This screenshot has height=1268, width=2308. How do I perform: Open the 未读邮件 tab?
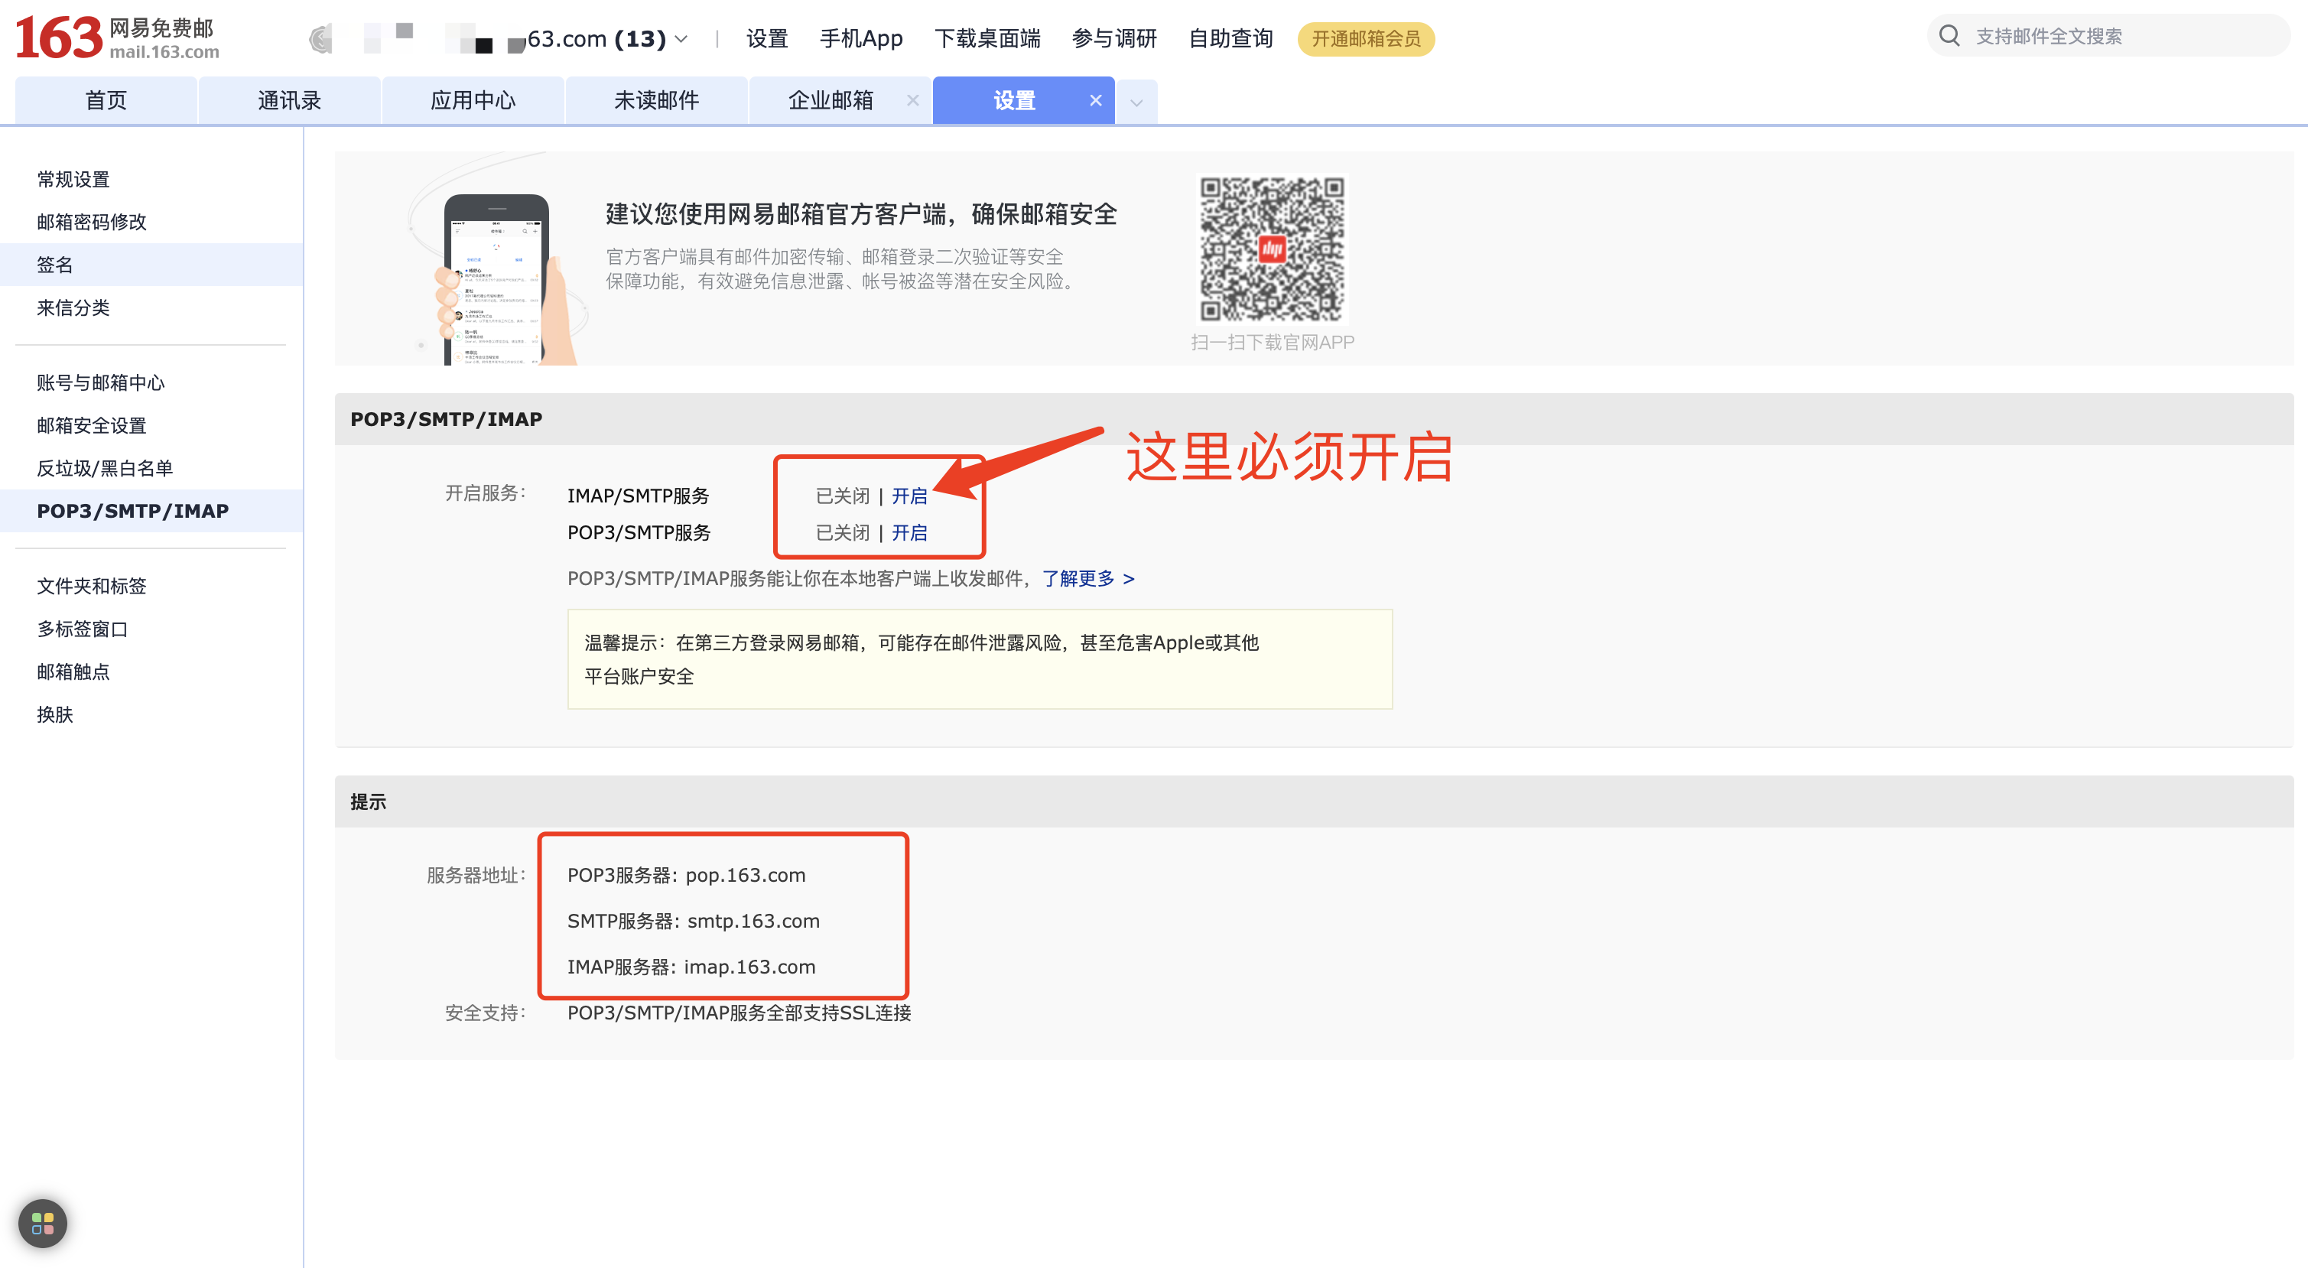click(657, 100)
